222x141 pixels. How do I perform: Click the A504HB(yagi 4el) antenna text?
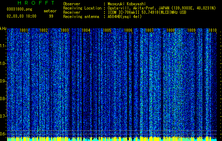pos(125,17)
